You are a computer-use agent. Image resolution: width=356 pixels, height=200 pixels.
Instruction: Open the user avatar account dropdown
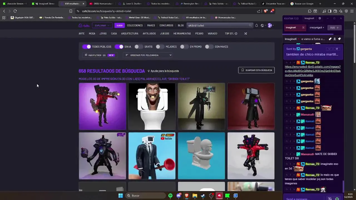[271, 26]
